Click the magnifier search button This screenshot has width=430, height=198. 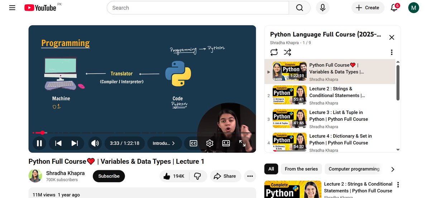coord(300,8)
